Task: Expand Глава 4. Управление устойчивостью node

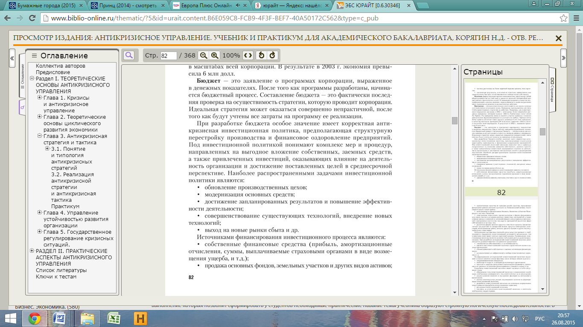Action: [40, 213]
